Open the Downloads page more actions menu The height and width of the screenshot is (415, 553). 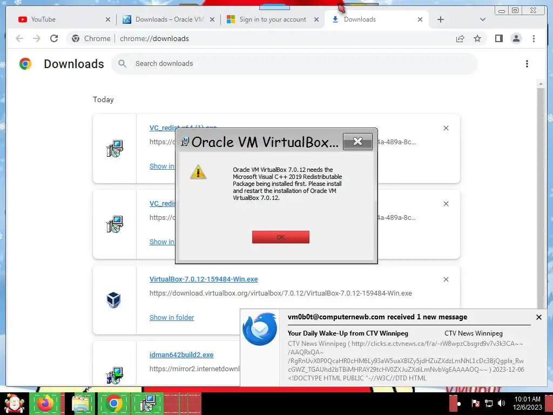click(x=527, y=64)
